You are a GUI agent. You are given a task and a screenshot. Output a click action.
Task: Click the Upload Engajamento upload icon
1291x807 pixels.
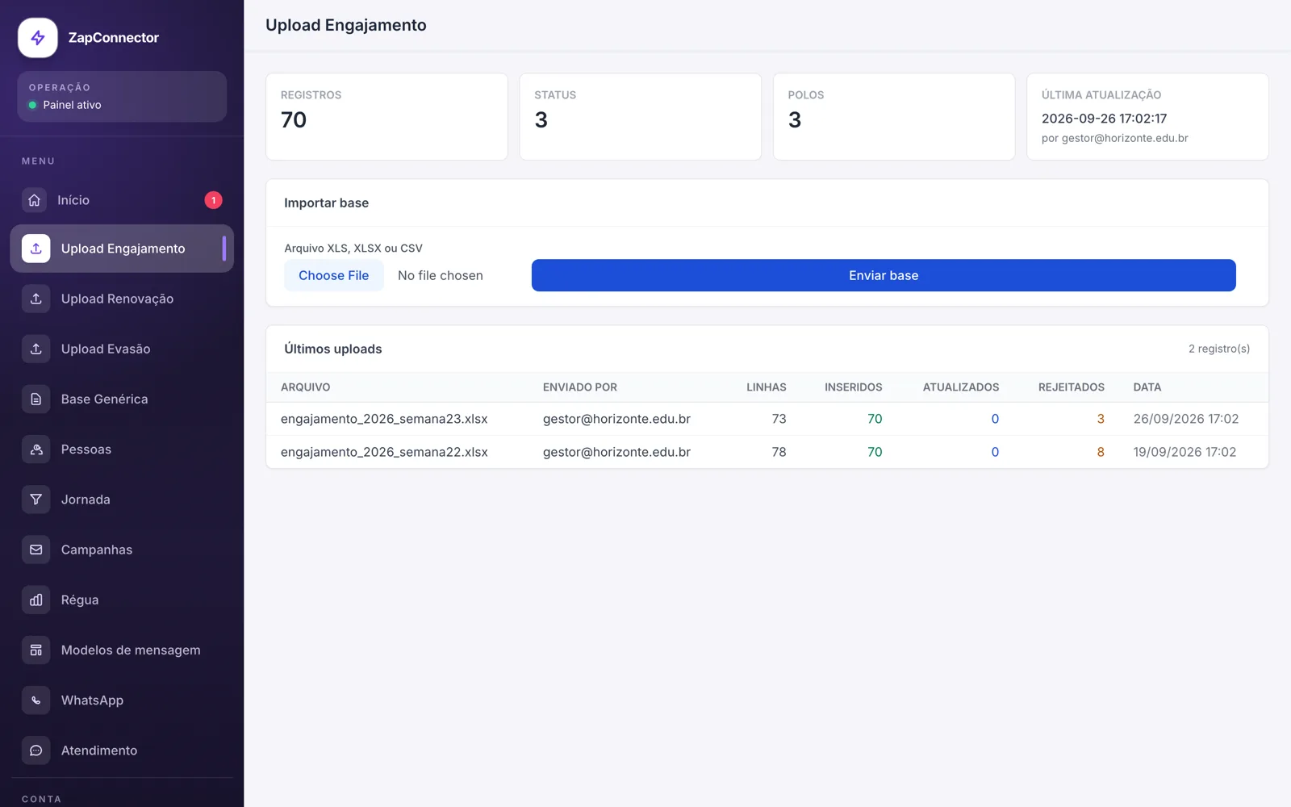tap(36, 249)
